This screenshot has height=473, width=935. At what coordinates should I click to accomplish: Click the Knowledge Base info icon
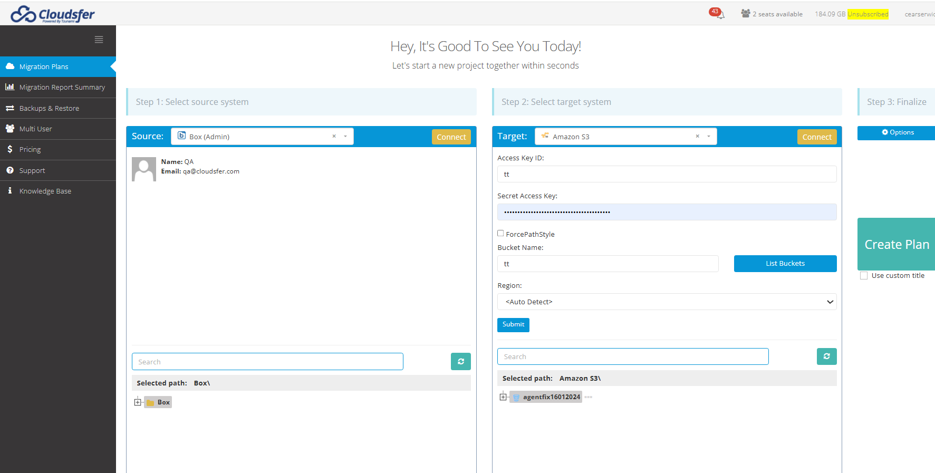click(10, 191)
